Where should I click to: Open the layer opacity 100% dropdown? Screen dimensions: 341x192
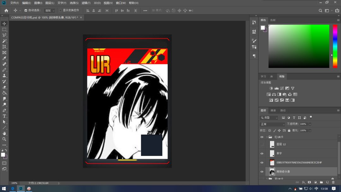[310, 124]
